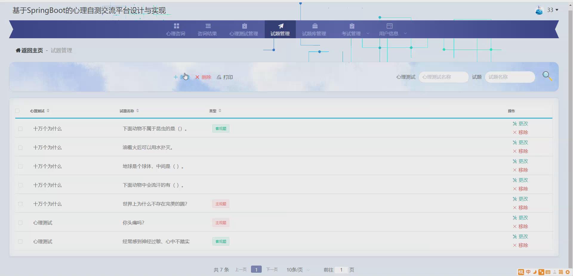
Task: Open the 10条/页 page size dropdown
Action: point(297,269)
